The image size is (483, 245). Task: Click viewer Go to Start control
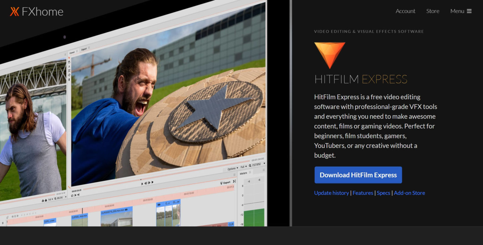click(142, 184)
